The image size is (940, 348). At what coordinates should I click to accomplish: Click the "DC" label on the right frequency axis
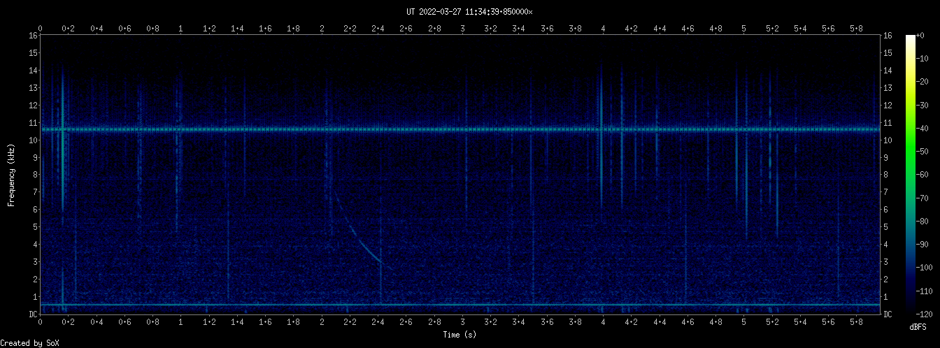pos(888,314)
